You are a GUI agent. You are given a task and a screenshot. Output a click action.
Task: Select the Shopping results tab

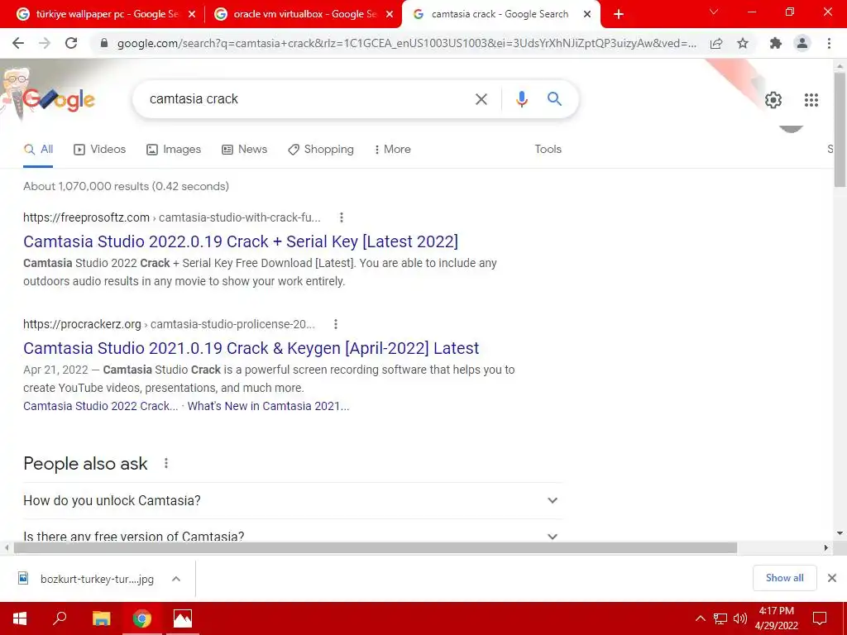[321, 150]
